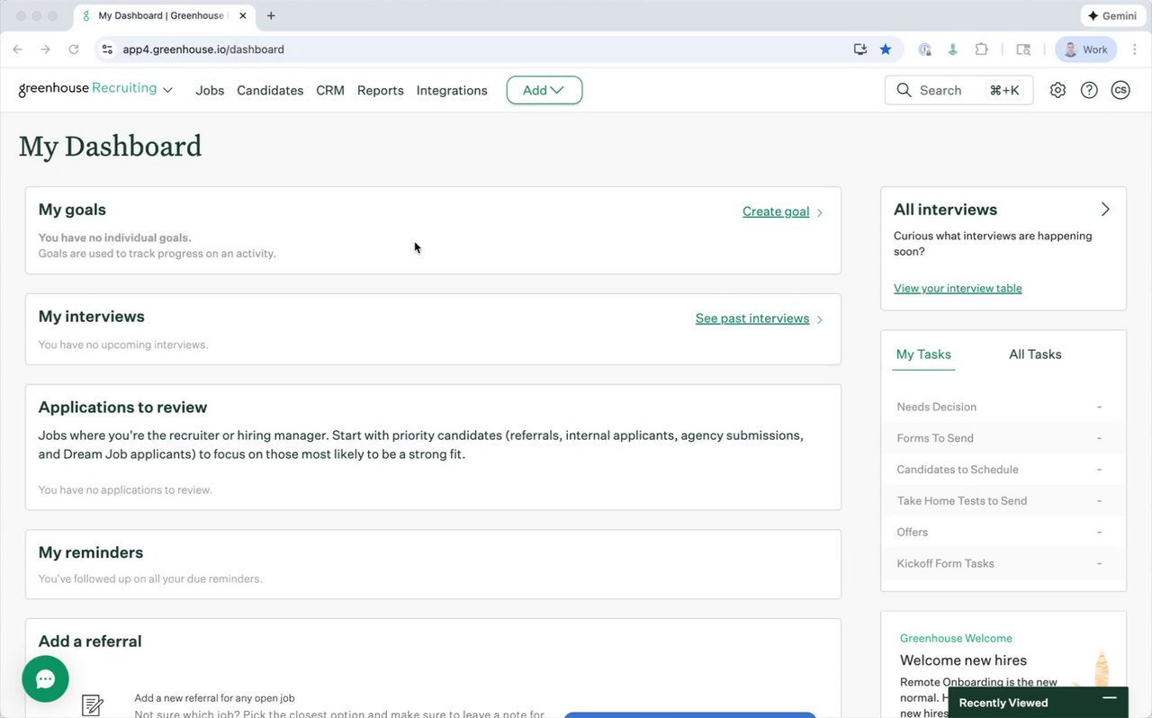The image size is (1152, 718).
Task: Open Chrome three-dot menu
Action: [x=1133, y=49]
